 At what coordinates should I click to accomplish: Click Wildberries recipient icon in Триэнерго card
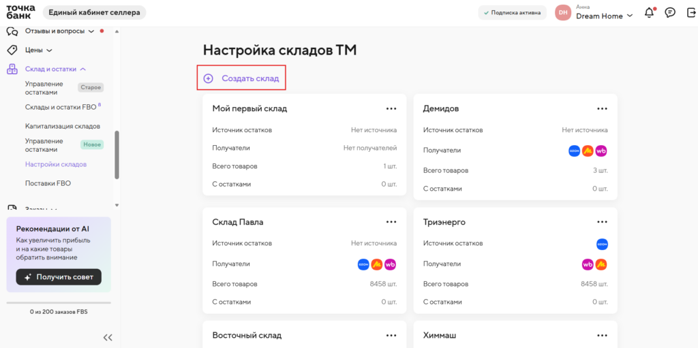coord(588,264)
